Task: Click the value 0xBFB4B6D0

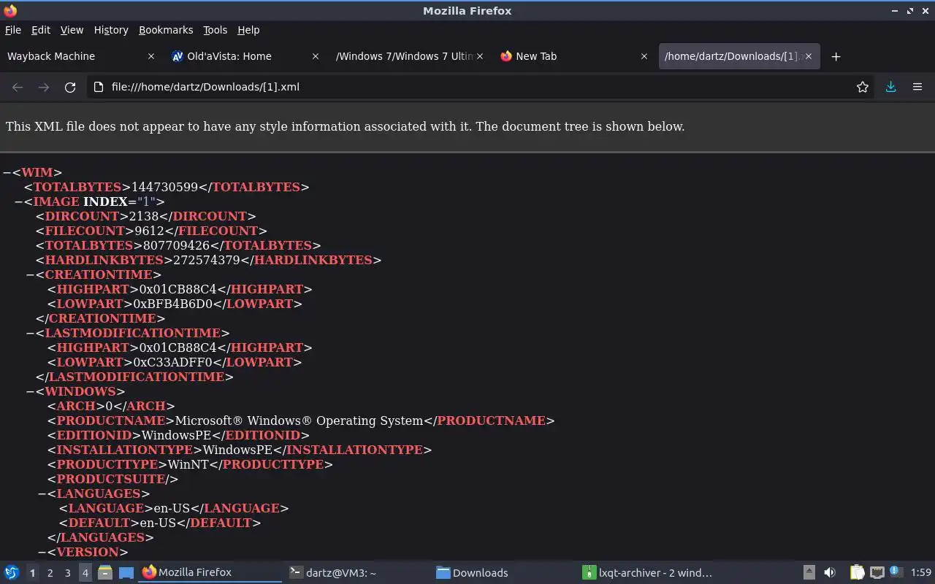Action: [x=175, y=304]
